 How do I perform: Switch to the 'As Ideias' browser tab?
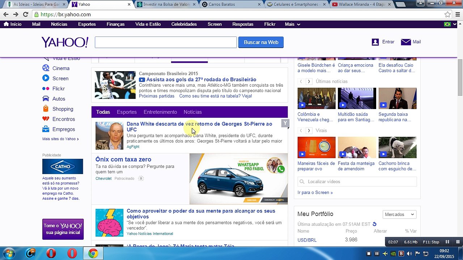tap(35, 4)
